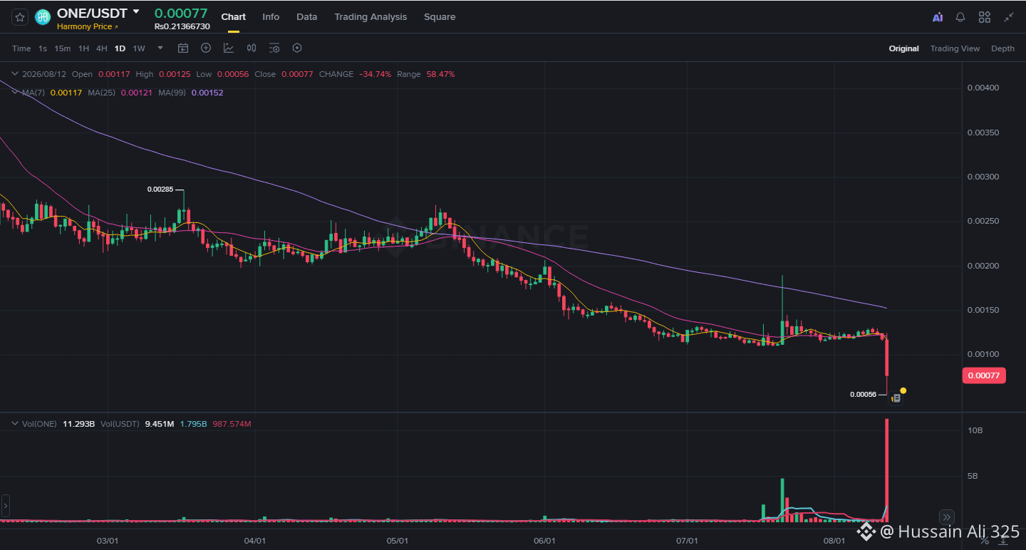Select the Time line-chart interval
Screen dimensions: 1026x550
point(21,48)
